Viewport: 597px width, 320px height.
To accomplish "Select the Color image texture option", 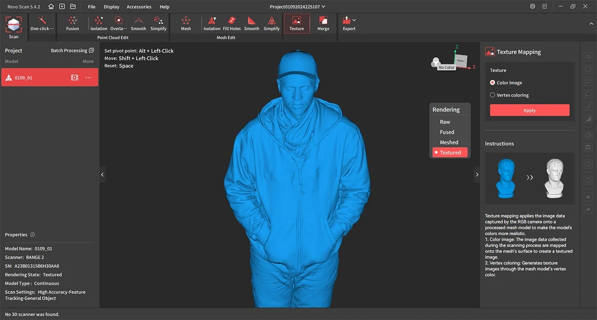I will point(493,82).
